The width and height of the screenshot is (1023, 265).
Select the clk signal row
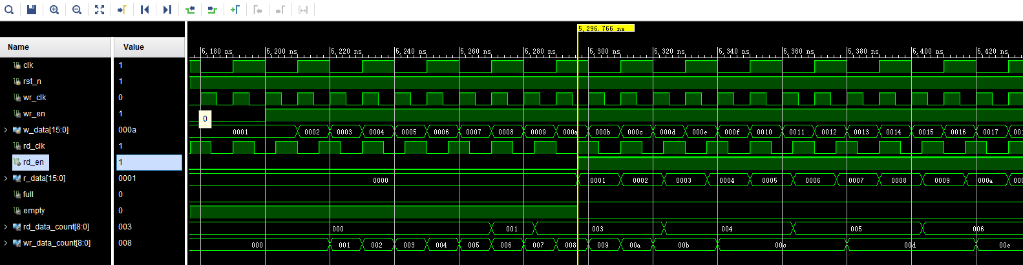[56, 65]
